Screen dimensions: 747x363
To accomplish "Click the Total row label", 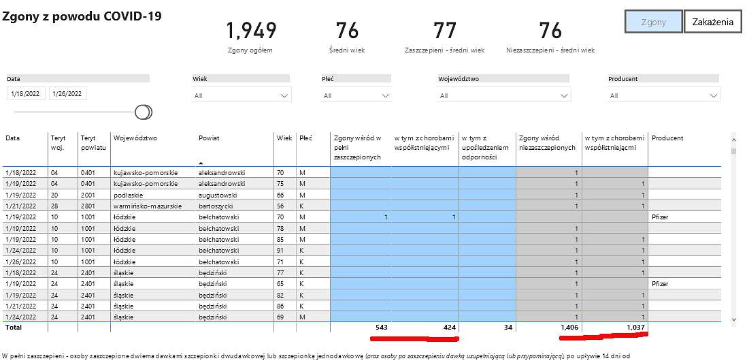I will point(14,328).
